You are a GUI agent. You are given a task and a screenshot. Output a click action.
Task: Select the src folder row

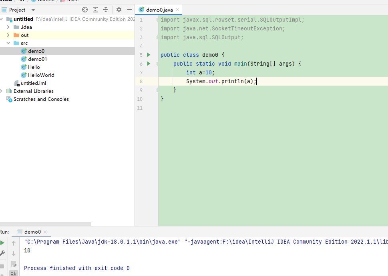(67, 43)
